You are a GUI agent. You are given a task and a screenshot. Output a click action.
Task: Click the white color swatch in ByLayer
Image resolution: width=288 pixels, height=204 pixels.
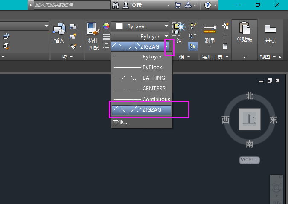[x=119, y=26]
